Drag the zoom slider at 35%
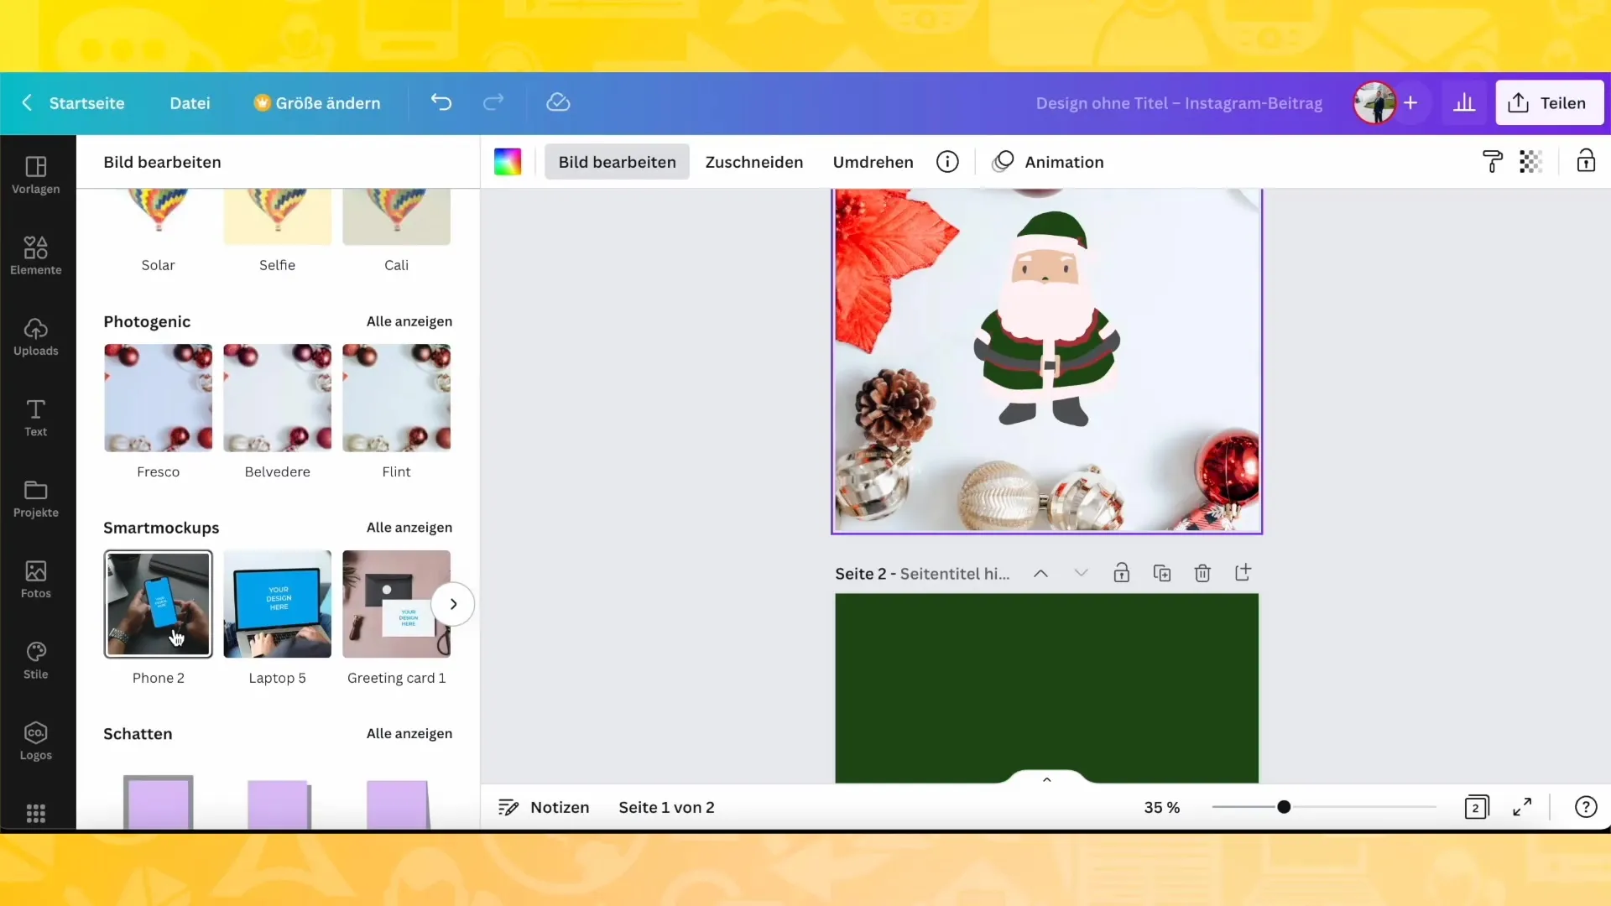The width and height of the screenshot is (1611, 906). click(1284, 806)
